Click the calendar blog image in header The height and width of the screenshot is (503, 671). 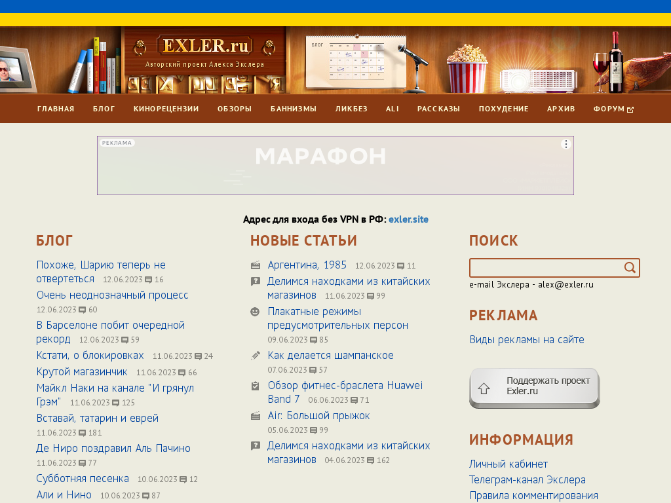356,61
